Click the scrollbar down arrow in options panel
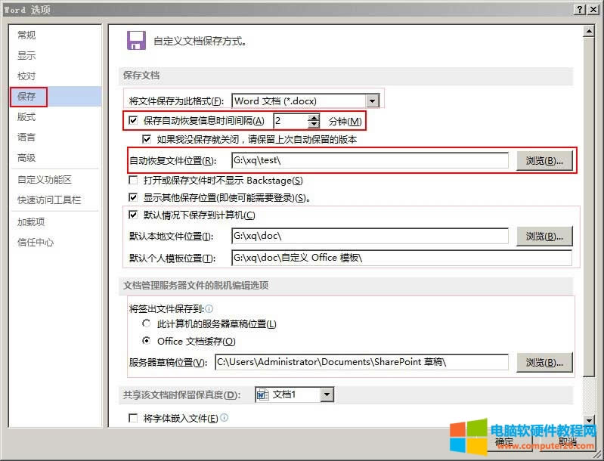Viewport: 604px width, 461px height. point(589,420)
